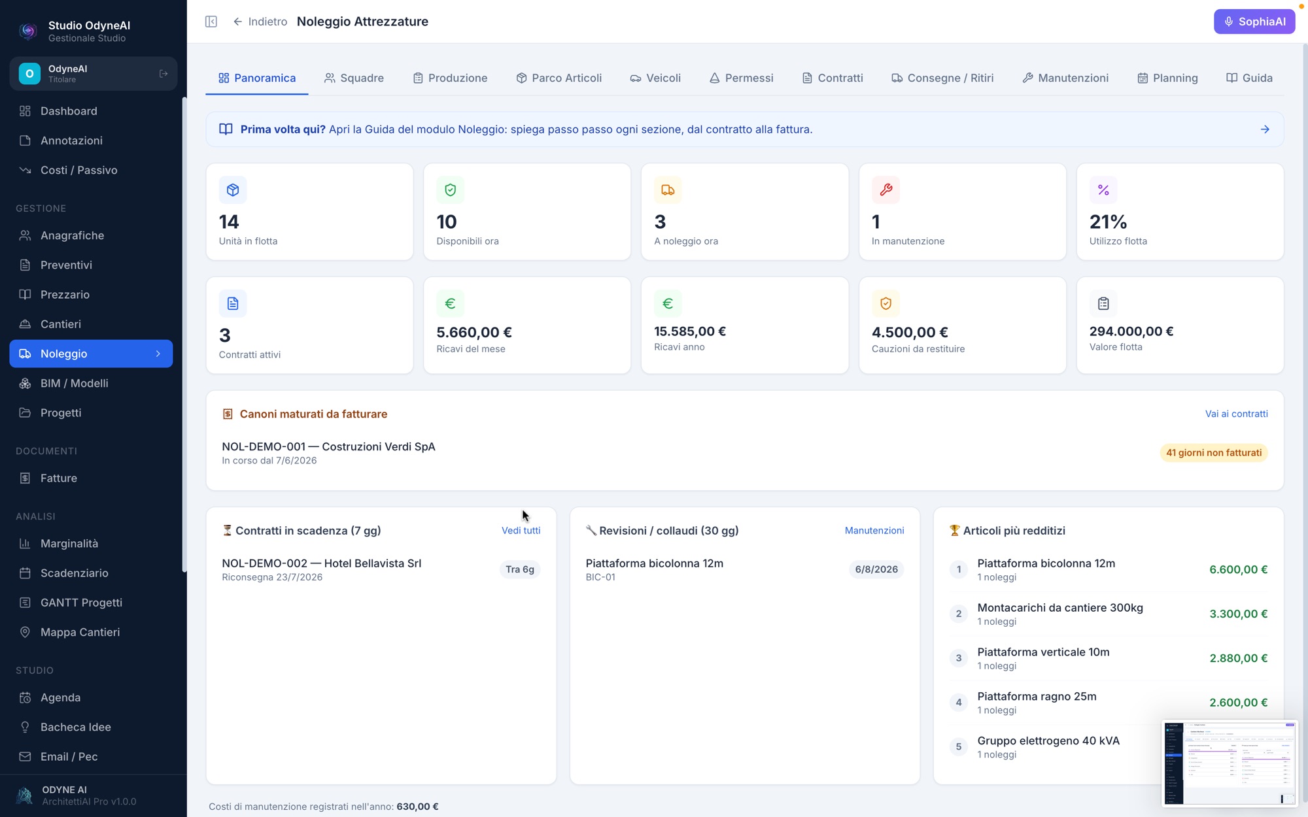Switch to Consegne / Ritiri tab
The height and width of the screenshot is (817, 1308).
942,78
